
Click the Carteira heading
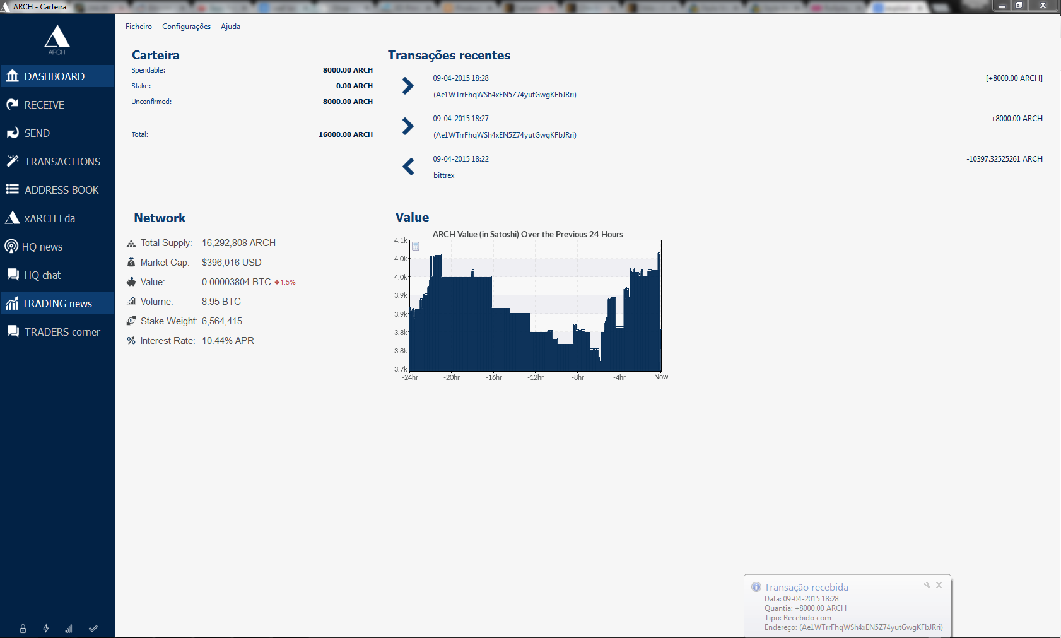(156, 55)
